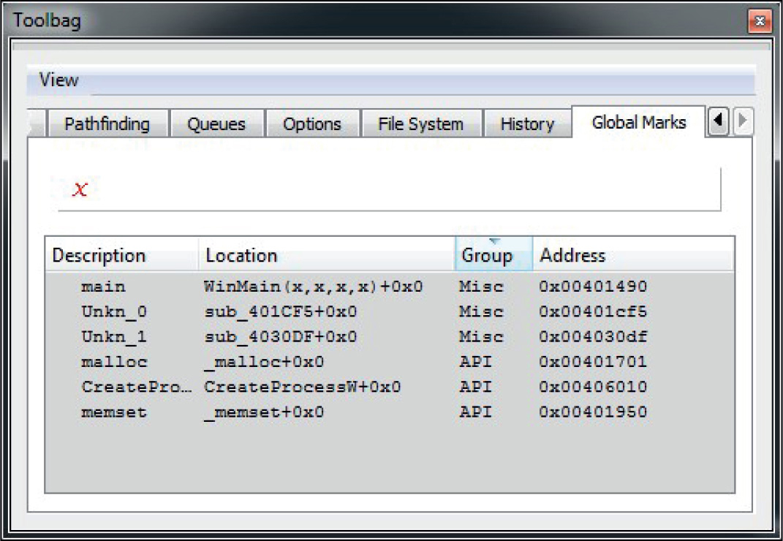
Task: Select the File System tab
Action: coord(420,124)
